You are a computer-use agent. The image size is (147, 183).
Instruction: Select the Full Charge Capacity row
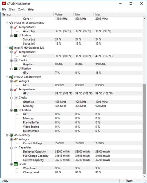71,156
